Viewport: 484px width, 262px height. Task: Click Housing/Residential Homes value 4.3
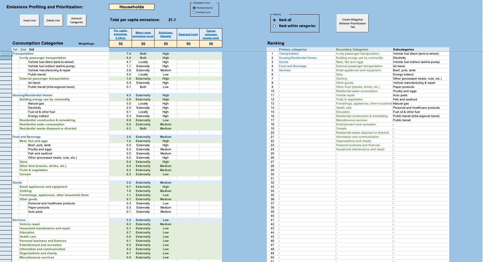[129, 95]
